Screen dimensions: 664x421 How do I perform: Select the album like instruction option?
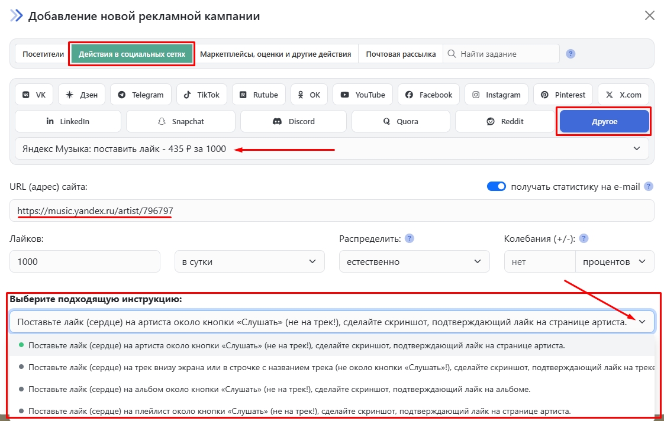coord(279,389)
